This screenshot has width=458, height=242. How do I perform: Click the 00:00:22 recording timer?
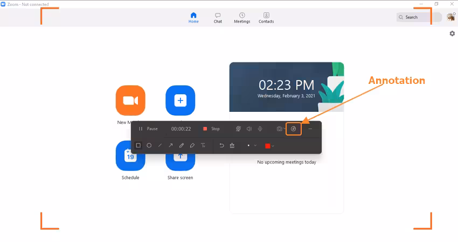point(181,129)
